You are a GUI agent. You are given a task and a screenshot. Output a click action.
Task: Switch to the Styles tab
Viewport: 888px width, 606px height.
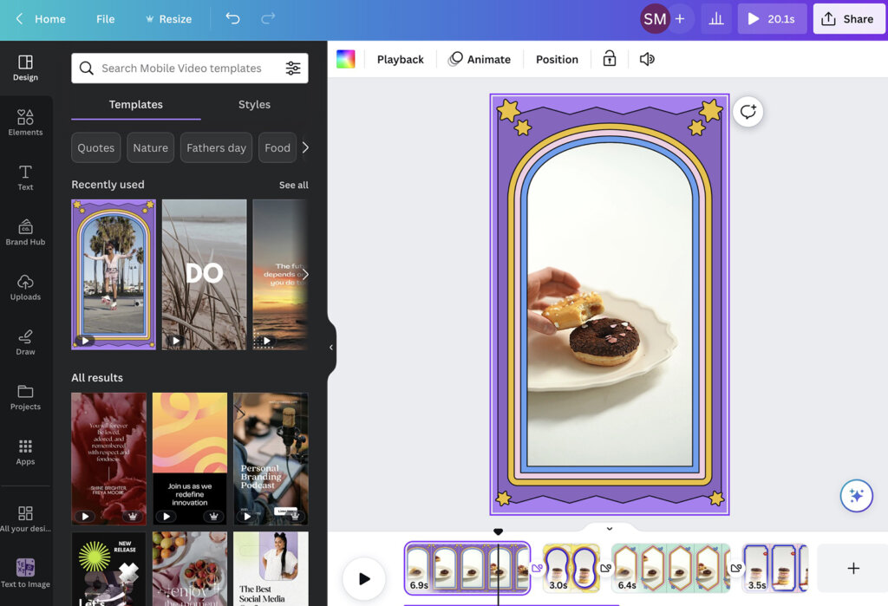[254, 104]
